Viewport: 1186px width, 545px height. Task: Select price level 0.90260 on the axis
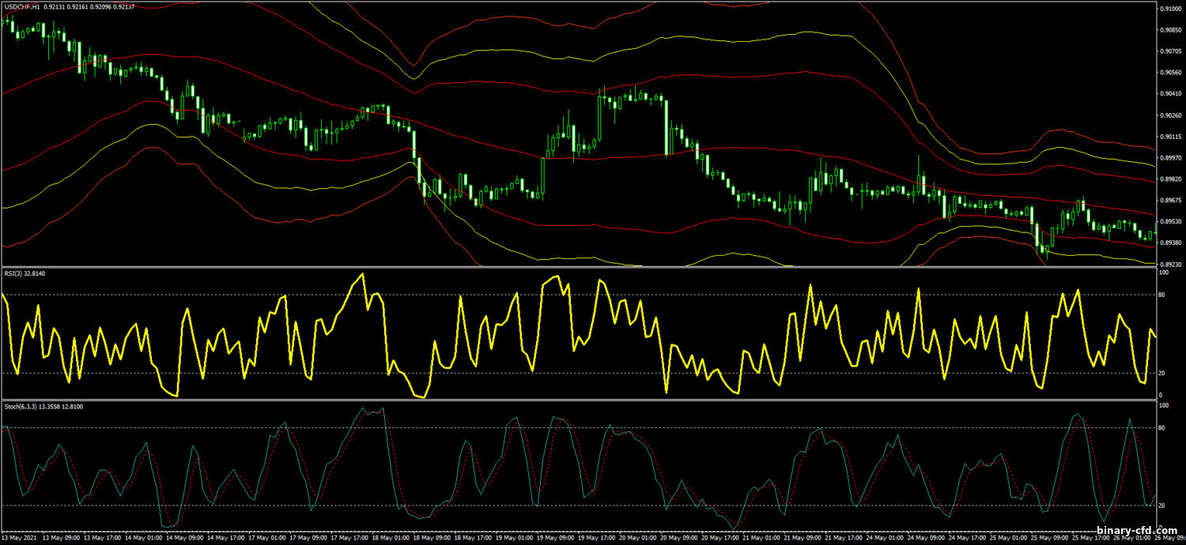[1169, 115]
